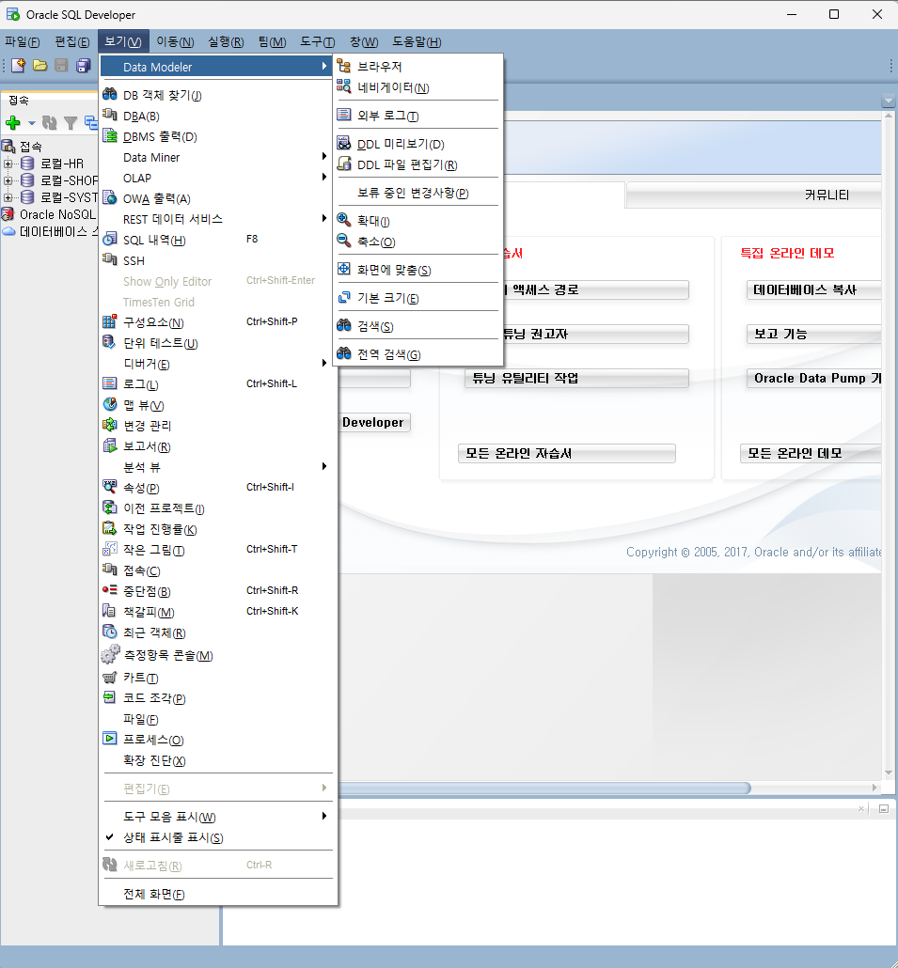Open 프로세스 menu item
Screen dimensions: 898x968
point(218,740)
